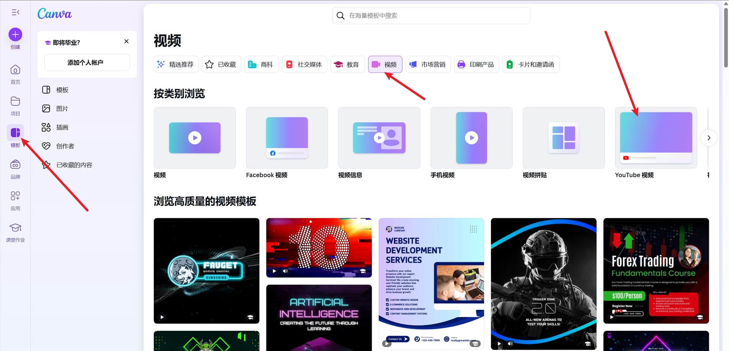Open 项目 folder icon in sidebar
This screenshot has height=351, width=729.
tap(15, 101)
